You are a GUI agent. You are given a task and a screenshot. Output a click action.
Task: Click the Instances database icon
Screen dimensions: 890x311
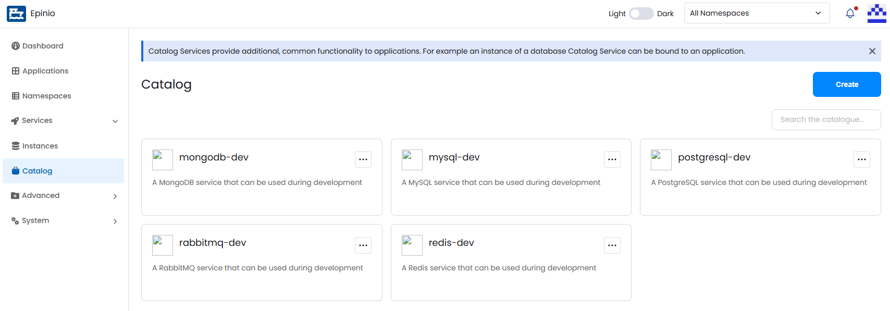[x=16, y=146]
